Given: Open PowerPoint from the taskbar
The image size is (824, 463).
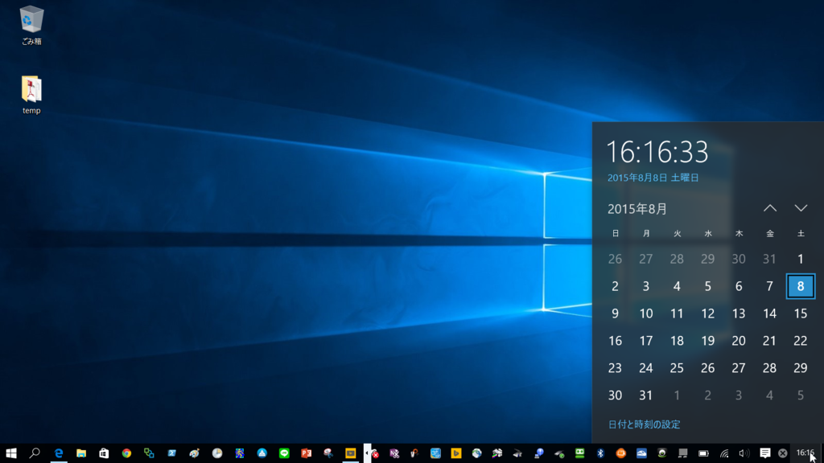Looking at the screenshot, I should click(x=307, y=453).
